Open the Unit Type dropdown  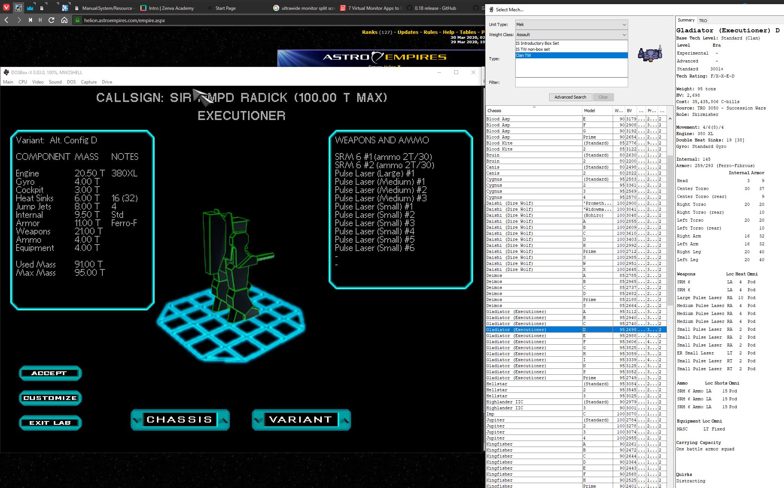tap(571, 24)
